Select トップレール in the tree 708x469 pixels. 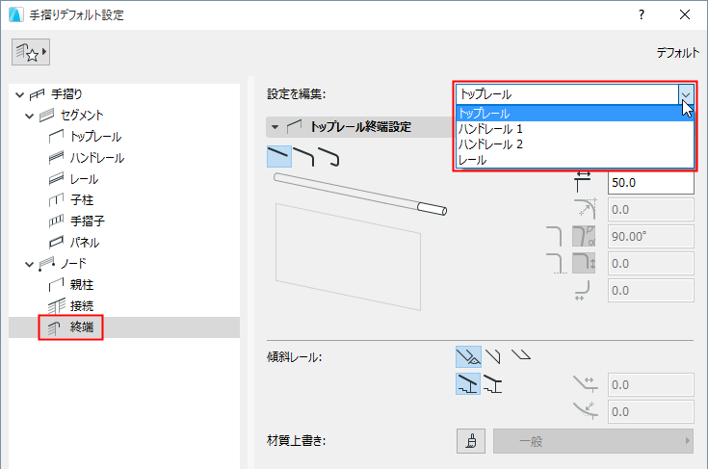tap(95, 137)
